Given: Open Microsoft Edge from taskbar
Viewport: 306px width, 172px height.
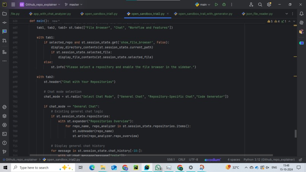Looking at the screenshot, I should point(92,167).
